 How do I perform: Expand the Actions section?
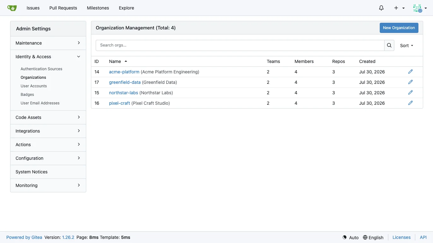(x=48, y=145)
